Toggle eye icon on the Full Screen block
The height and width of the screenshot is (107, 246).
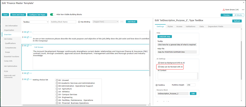click(25, 45)
